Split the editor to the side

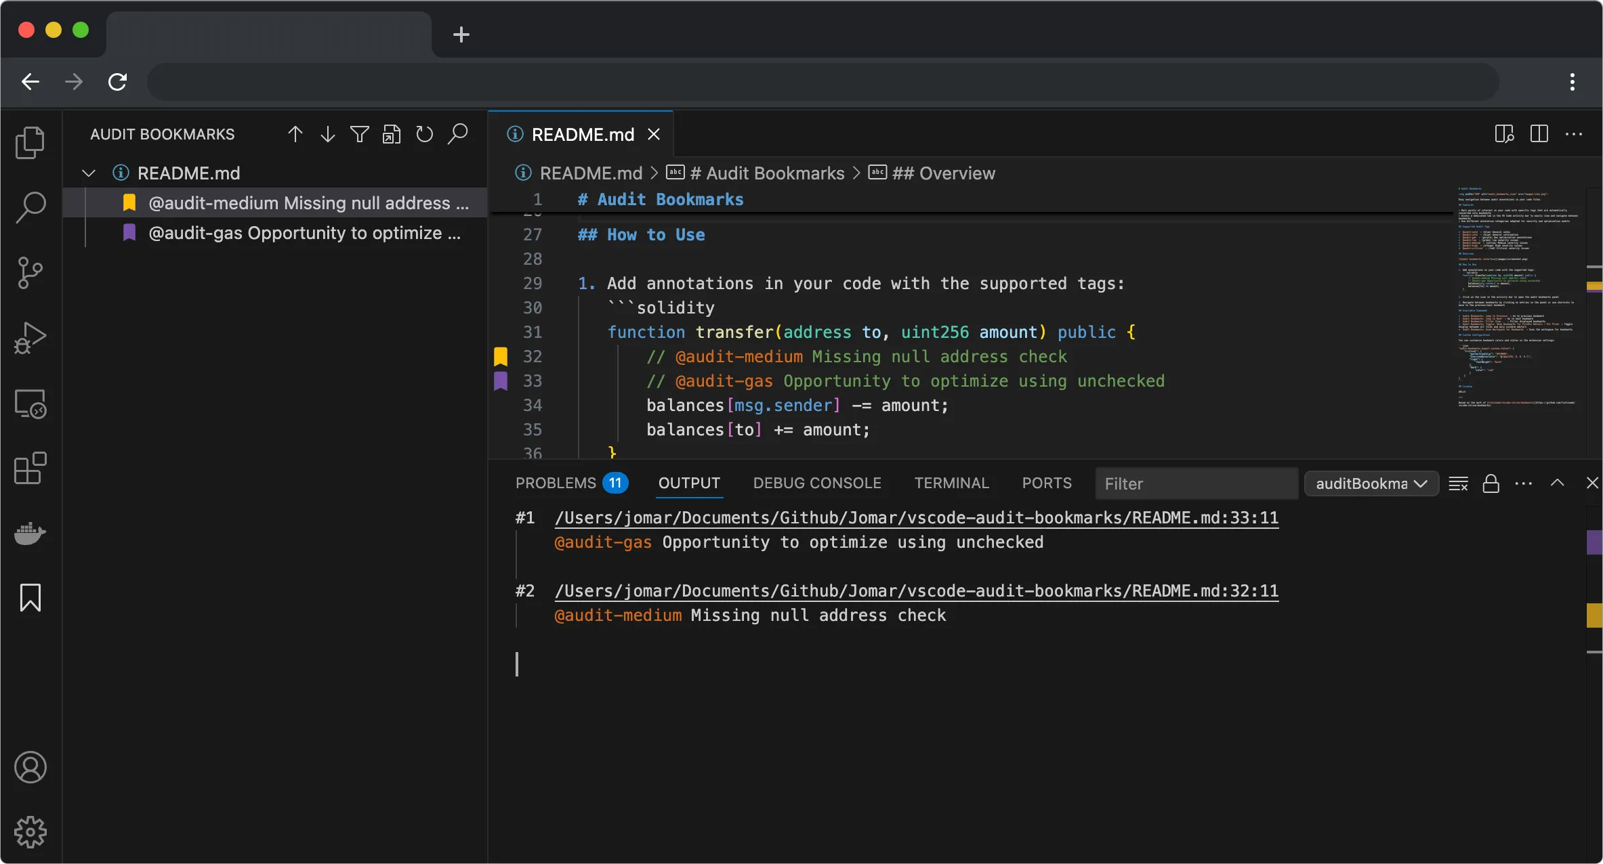point(1539,133)
